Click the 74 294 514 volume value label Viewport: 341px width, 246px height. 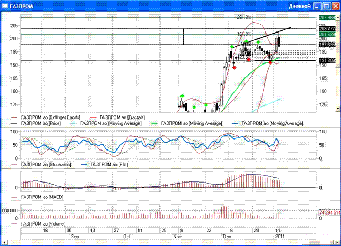click(329, 212)
